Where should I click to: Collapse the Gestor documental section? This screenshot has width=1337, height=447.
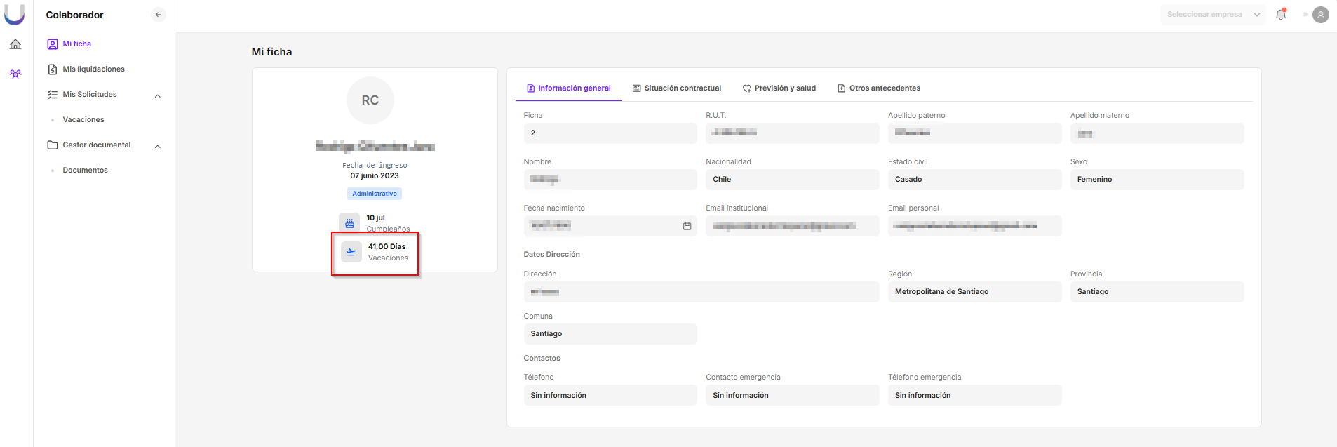click(158, 146)
